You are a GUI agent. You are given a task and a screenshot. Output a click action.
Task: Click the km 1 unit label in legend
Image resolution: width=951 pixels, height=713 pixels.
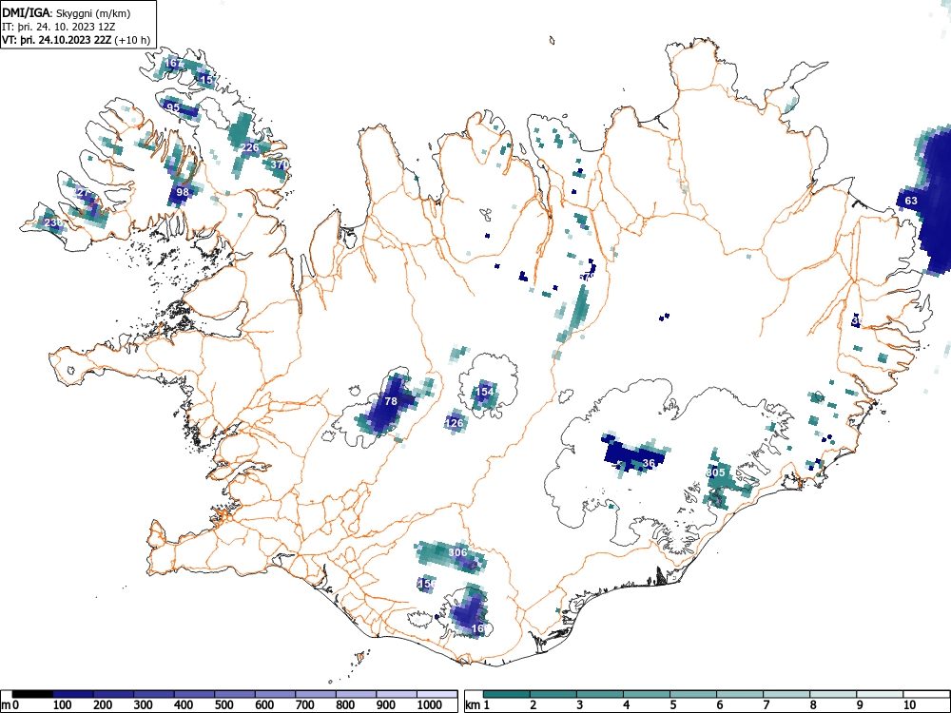pos(477,705)
